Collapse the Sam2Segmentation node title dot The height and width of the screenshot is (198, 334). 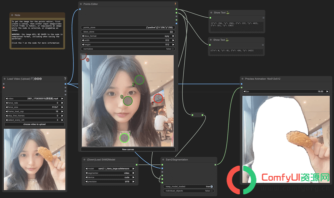(x=163, y=160)
